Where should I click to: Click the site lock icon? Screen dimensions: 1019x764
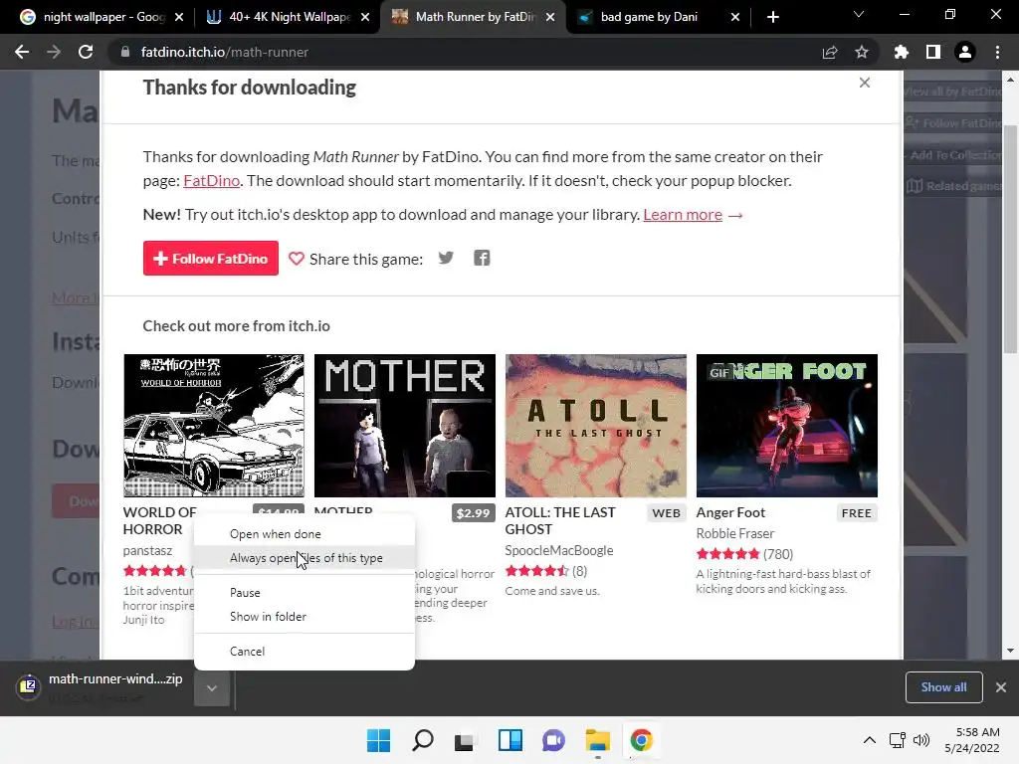(125, 52)
